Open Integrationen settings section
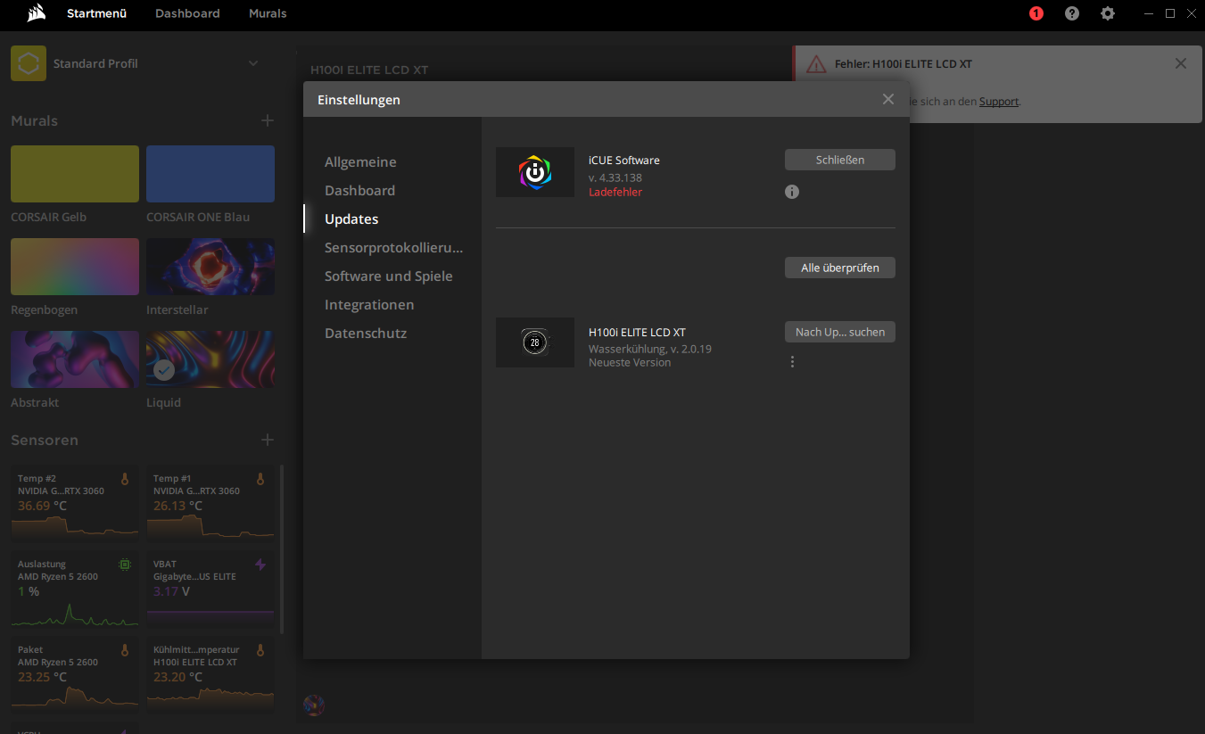 tap(369, 305)
